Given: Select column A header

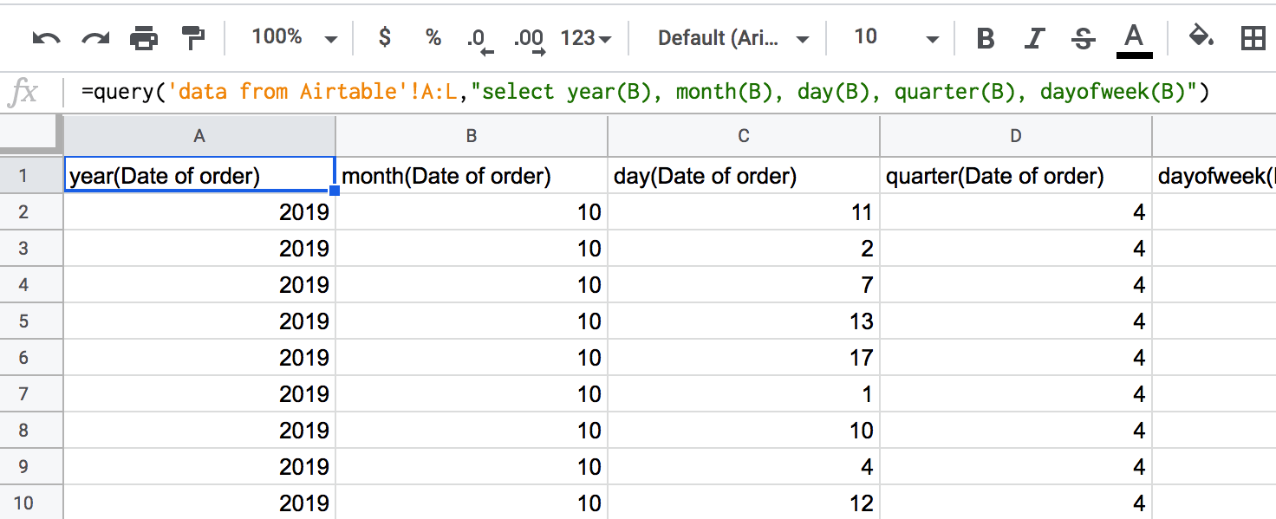Looking at the screenshot, I should coord(199,135).
